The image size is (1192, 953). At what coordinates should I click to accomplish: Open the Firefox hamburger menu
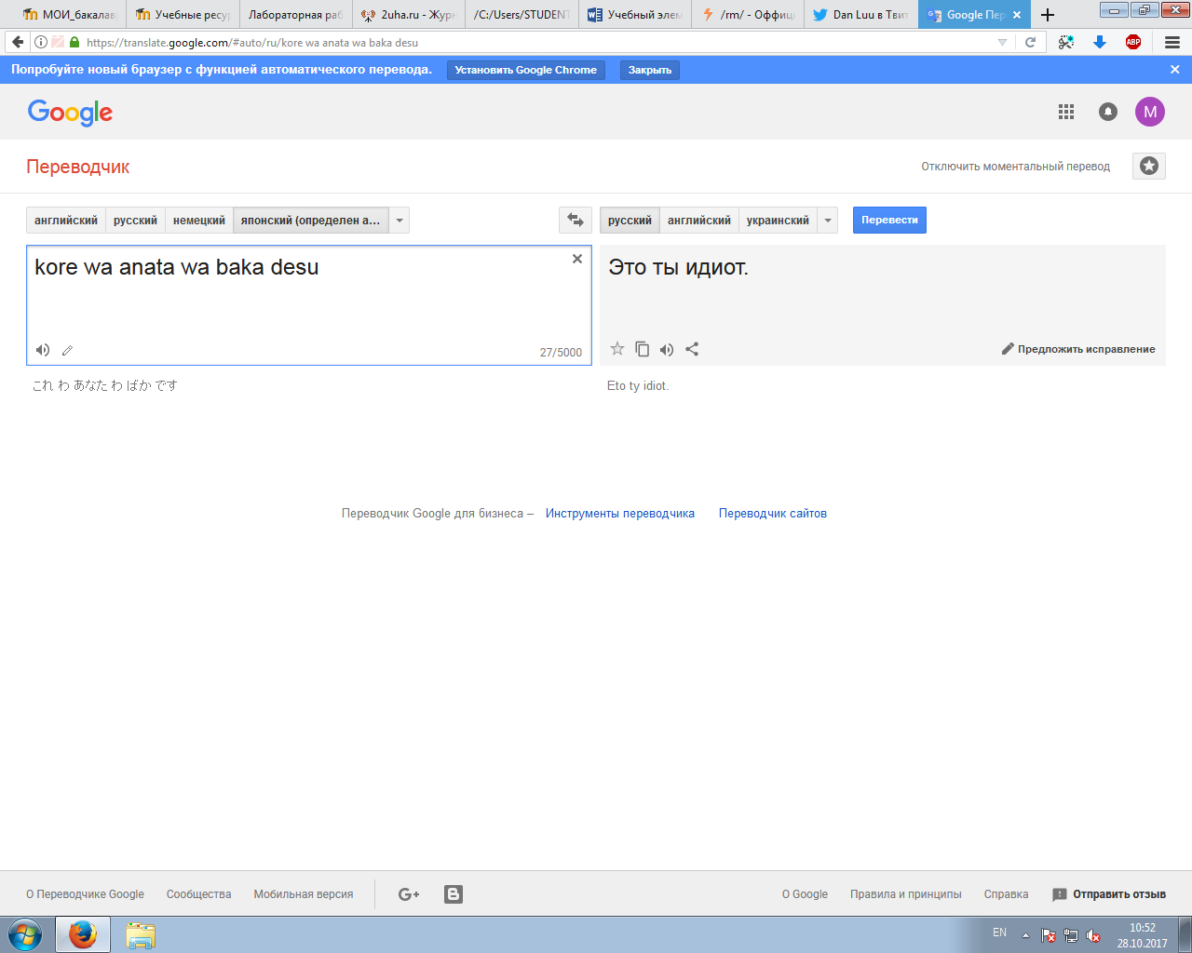(x=1172, y=42)
